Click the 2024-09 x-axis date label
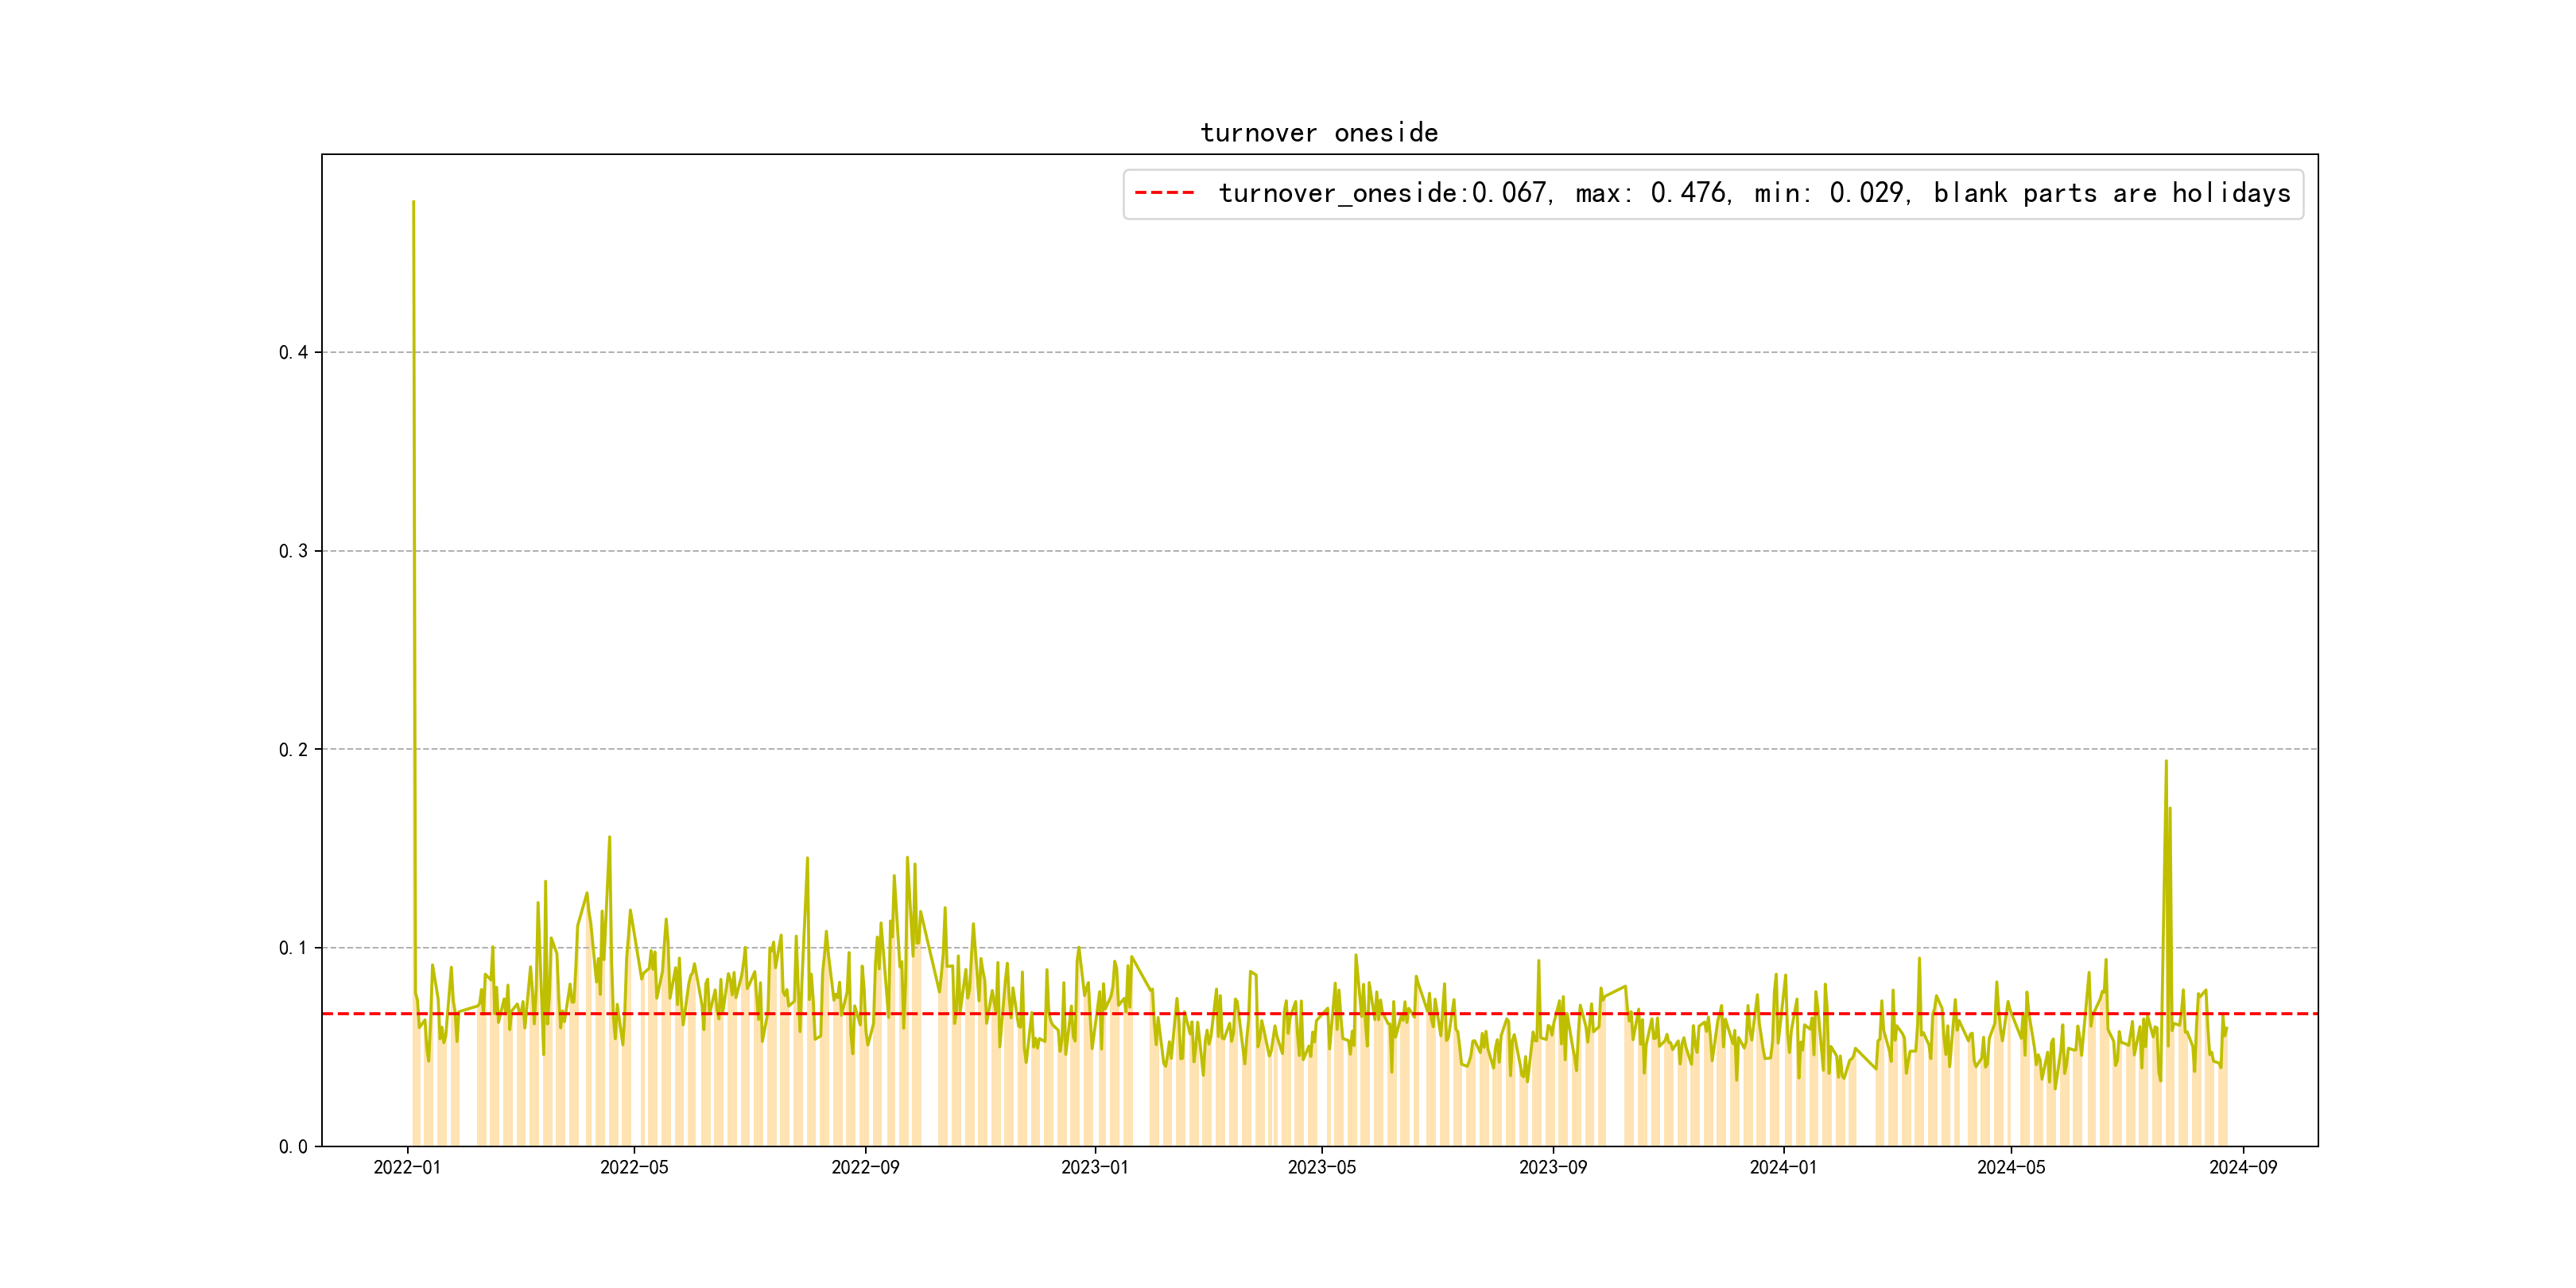 coord(2242,1168)
